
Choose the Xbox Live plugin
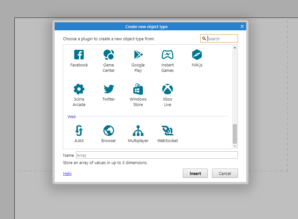168,89
